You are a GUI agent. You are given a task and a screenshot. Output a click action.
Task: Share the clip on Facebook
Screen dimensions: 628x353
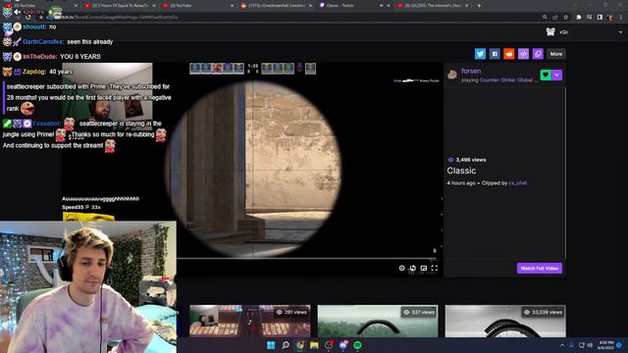tap(495, 54)
